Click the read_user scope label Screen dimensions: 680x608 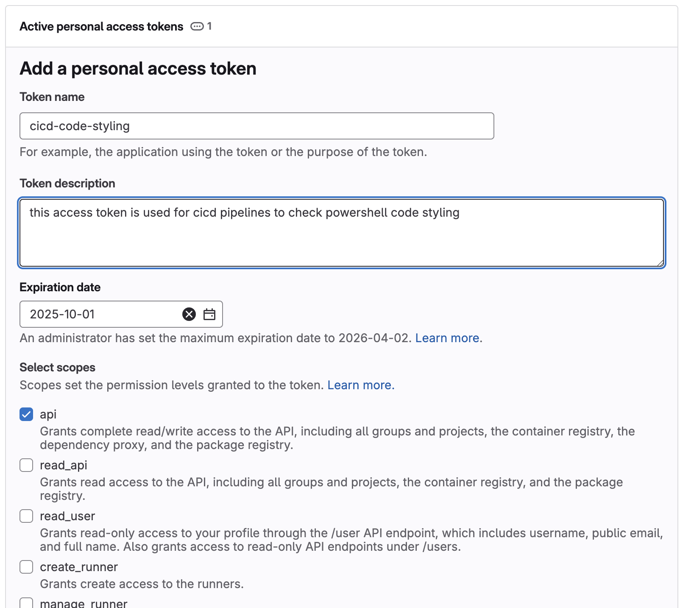[67, 516]
